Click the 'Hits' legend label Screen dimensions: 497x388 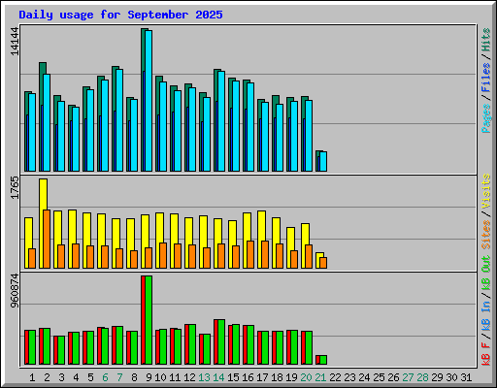[x=486, y=40]
